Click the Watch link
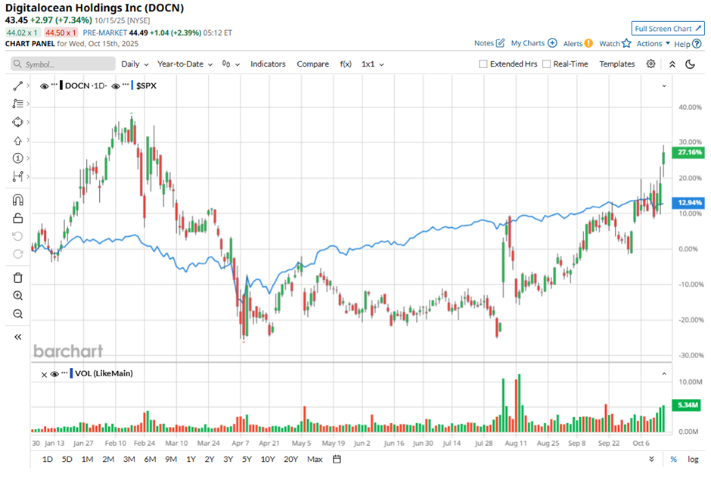Viewport: 711px width, 483px height. (x=610, y=44)
